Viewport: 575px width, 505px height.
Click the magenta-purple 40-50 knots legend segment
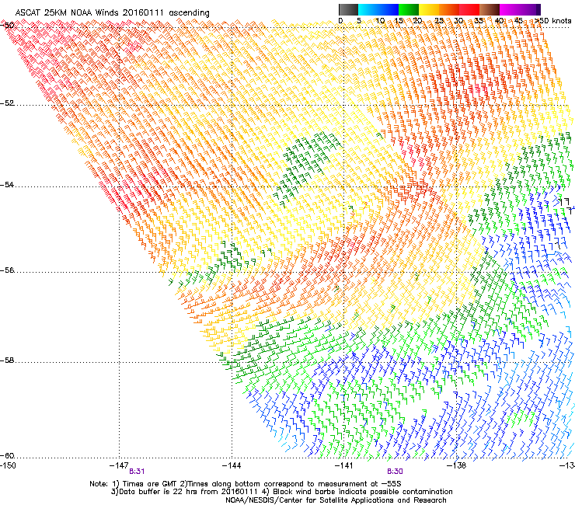(520, 9)
